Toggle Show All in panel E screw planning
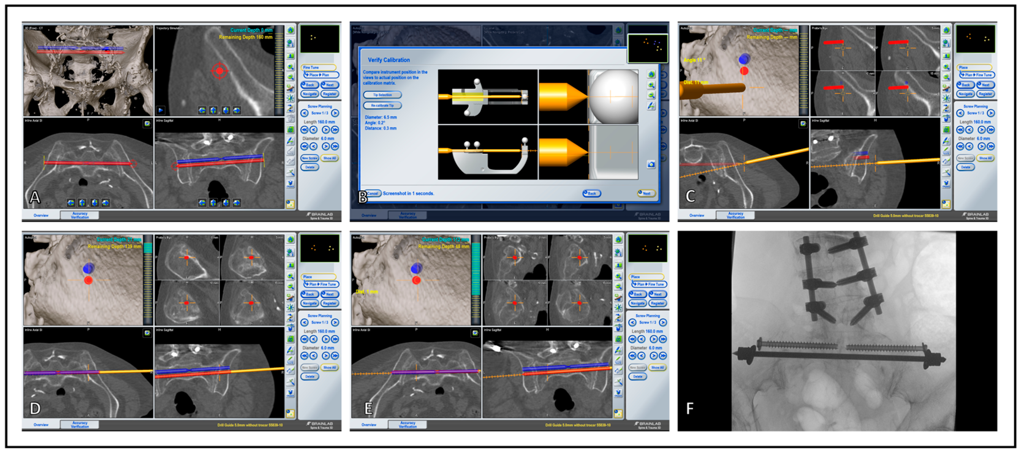Image resolution: width=1020 pixels, height=453 pixels. [657, 368]
